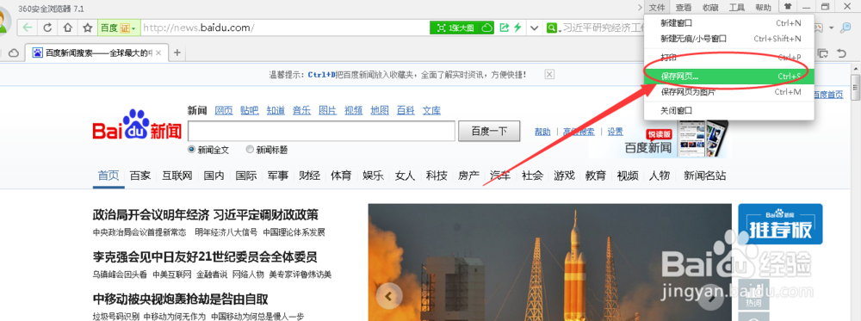This screenshot has height=321, width=861.
Task: Click the green share arrow icon
Action: (x=504, y=28)
